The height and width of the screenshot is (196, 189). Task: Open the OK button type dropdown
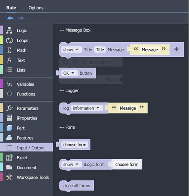pyautogui.click(x=69, y=73)
